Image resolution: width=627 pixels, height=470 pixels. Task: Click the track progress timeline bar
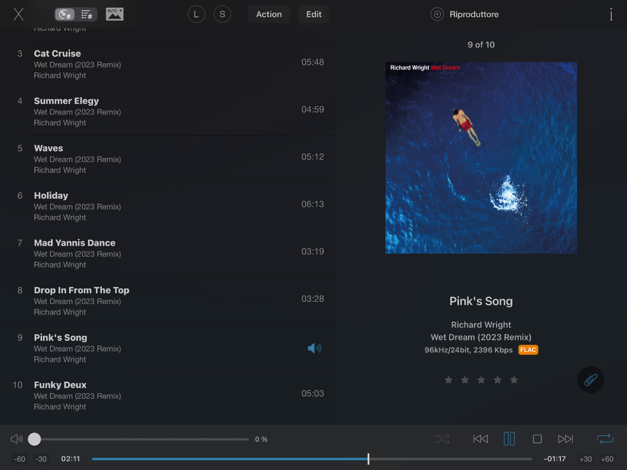(312, 459)
